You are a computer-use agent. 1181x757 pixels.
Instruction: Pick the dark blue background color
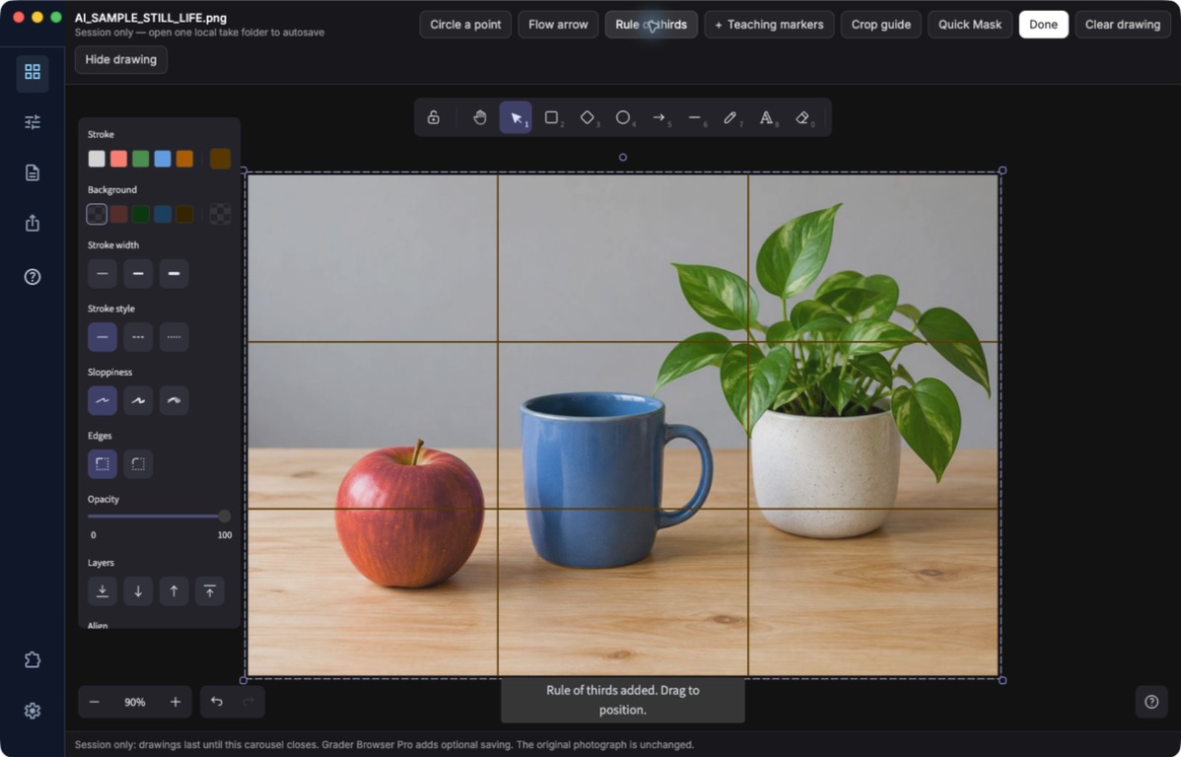click(x=163, y=214)
